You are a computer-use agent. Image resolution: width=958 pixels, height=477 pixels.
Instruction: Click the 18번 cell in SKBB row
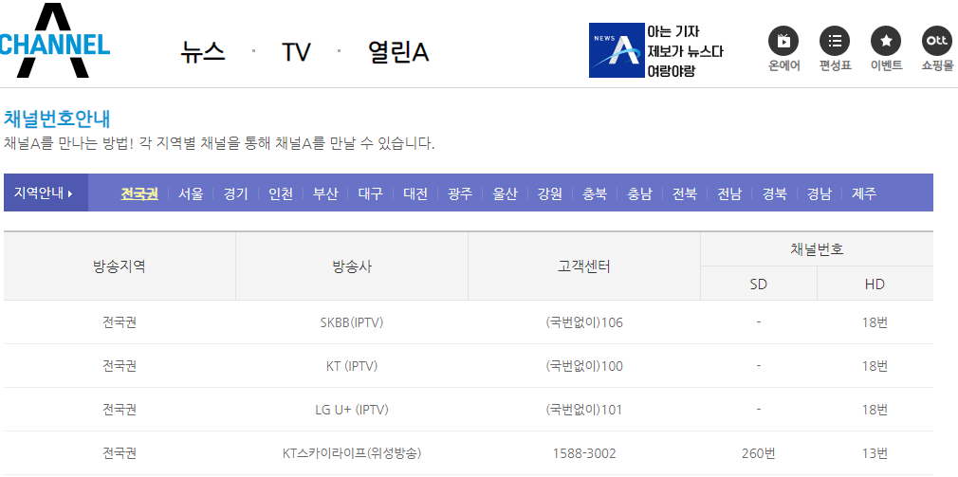click(875, 321)
